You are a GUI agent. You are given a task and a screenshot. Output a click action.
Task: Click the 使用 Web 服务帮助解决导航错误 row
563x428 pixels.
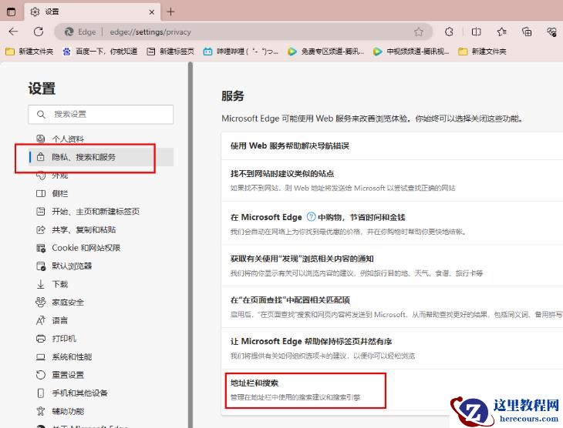click(x=392, y=146)
